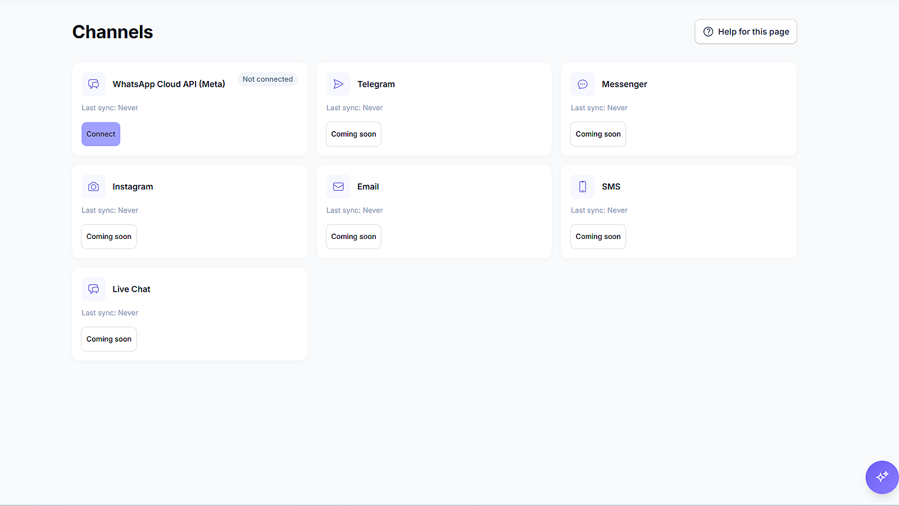Screen dimensions: 899x506
Task: Click the Instagram camera icon
Action: tap(93, 187)
